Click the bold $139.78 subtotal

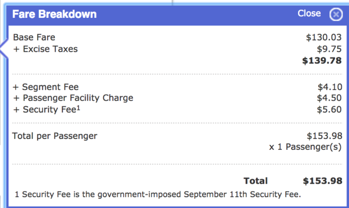click(x=322, y=61)
